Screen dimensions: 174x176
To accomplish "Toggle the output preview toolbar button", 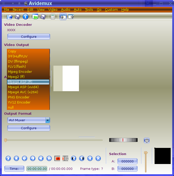I will pyautogui.click(x=71, y=17).
